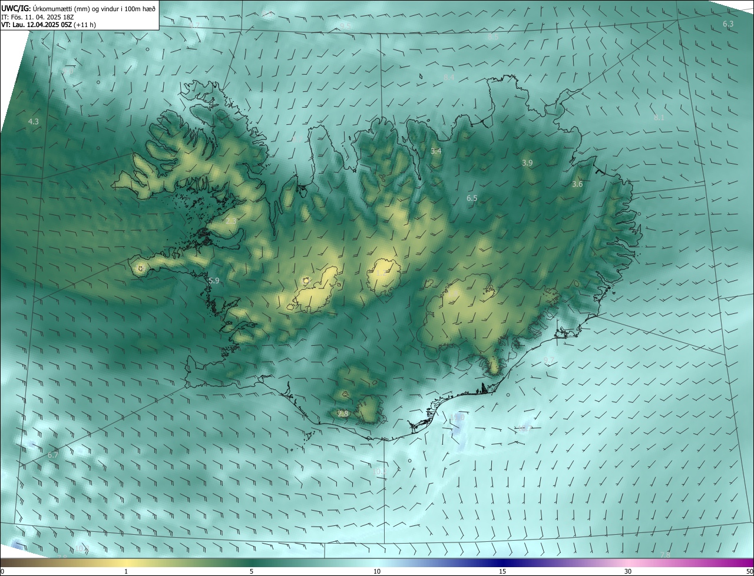Click the 8.4 value on the map
This screenshot has height=576, width=754.
(449, 78)
